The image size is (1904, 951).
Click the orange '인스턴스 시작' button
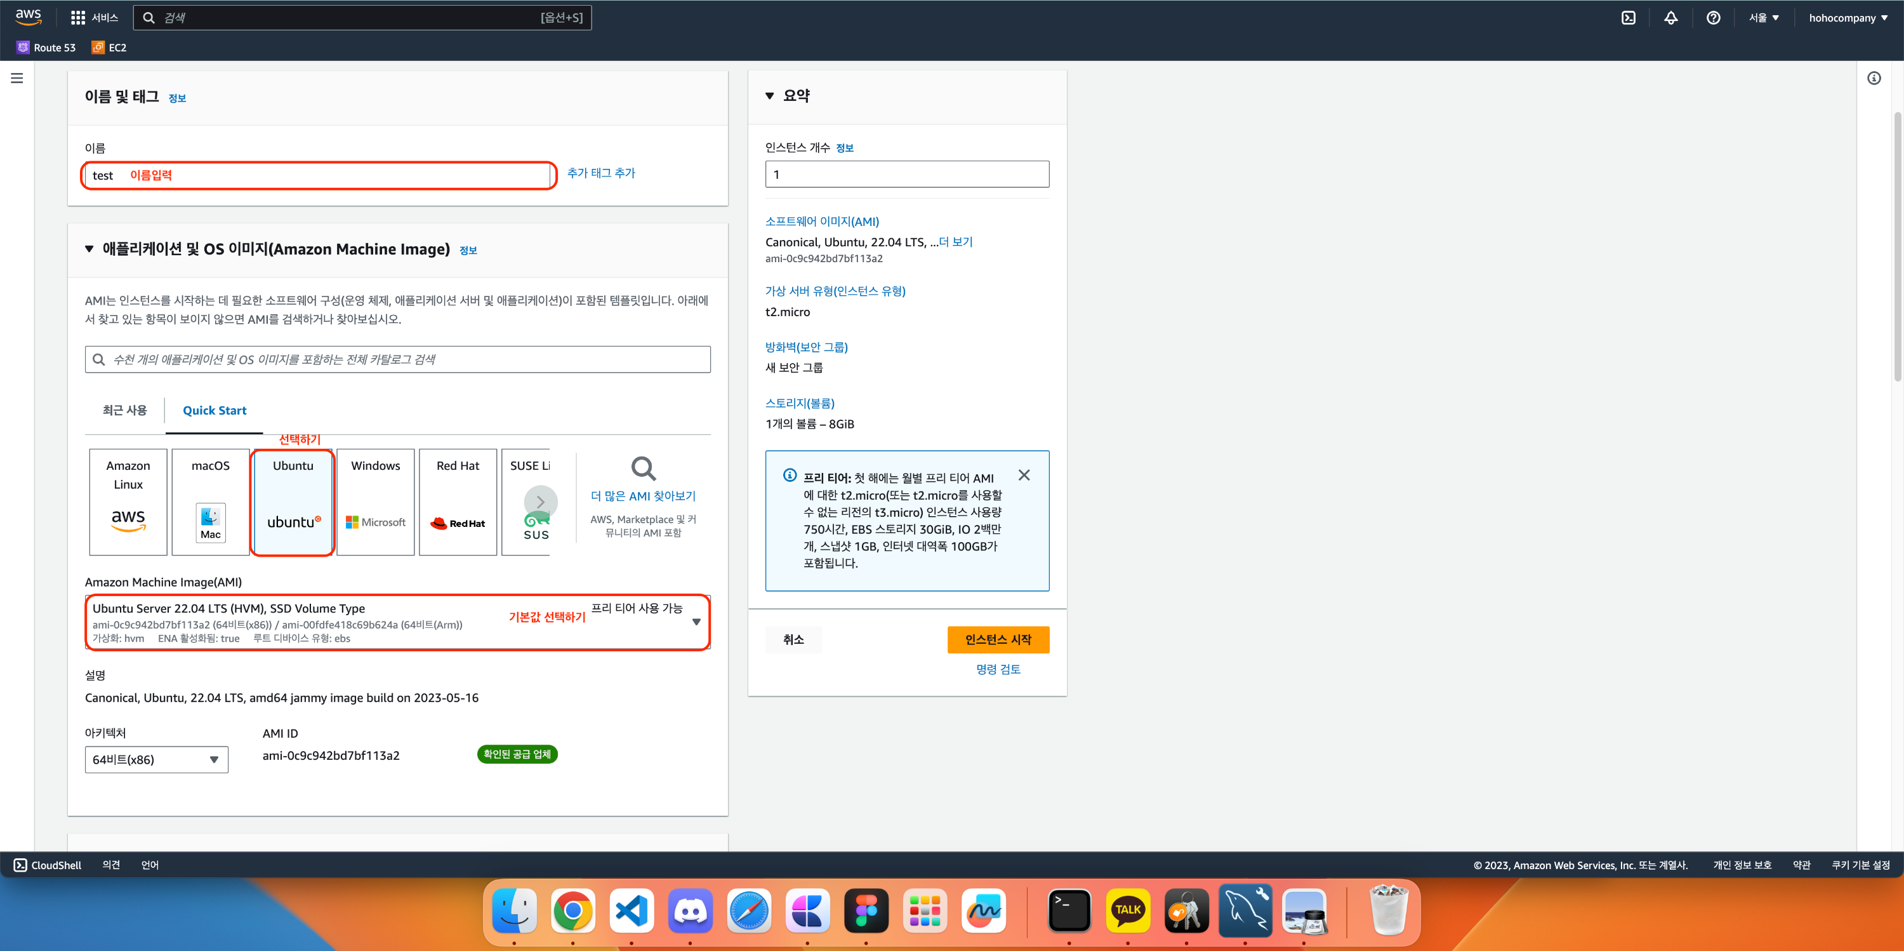(998, 640)
